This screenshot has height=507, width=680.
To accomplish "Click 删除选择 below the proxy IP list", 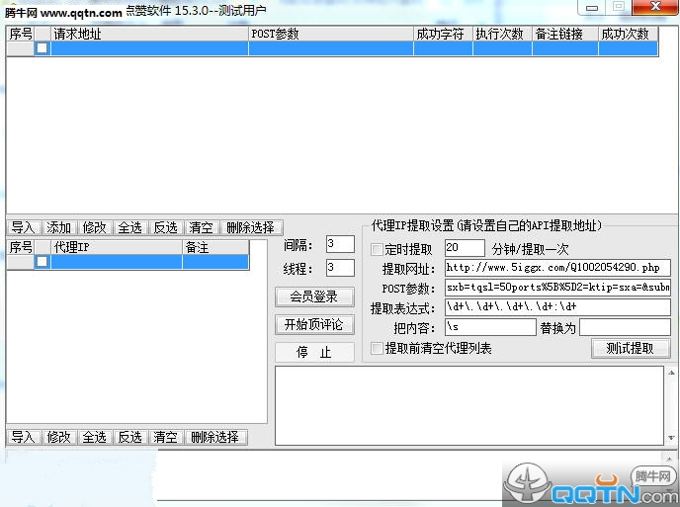I will 215,437.
